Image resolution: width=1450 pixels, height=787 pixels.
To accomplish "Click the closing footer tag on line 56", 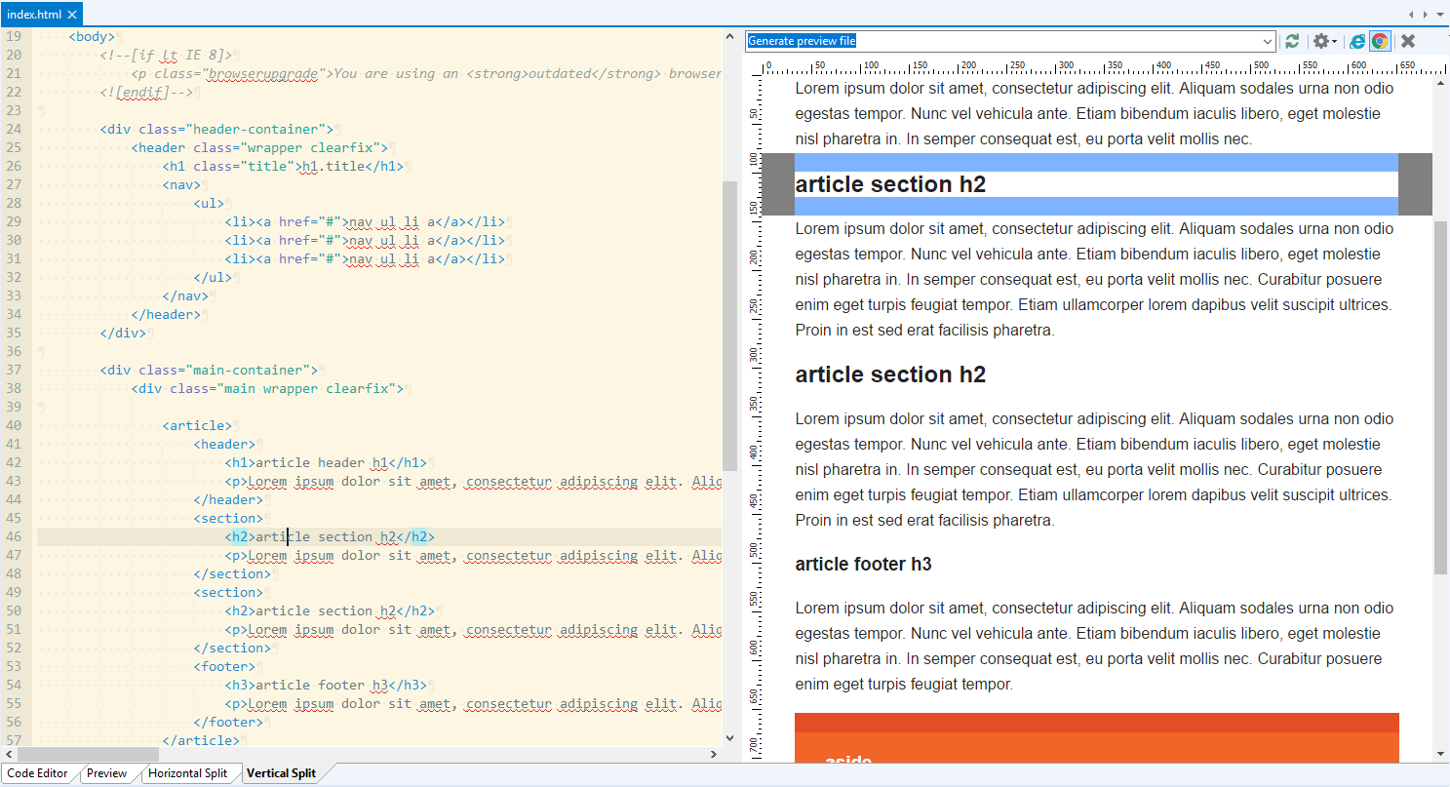I will [x=228, y=722].
